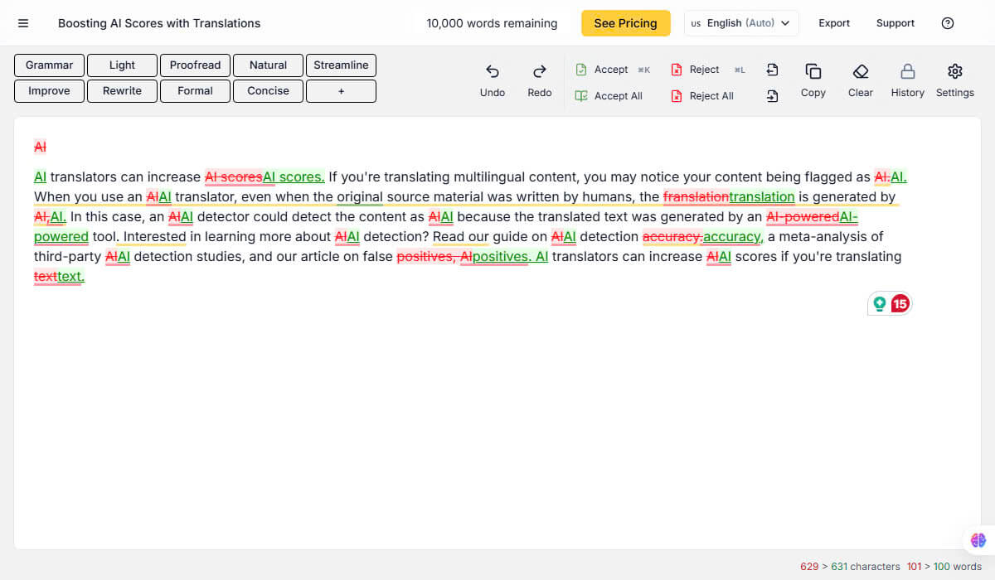Click the suggested change 'AI scores.'
This screenshot has height=580, width=995.
[294, 176]
